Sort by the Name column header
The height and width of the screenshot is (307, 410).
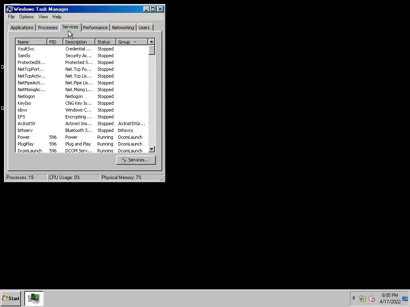tap(31, 42)
